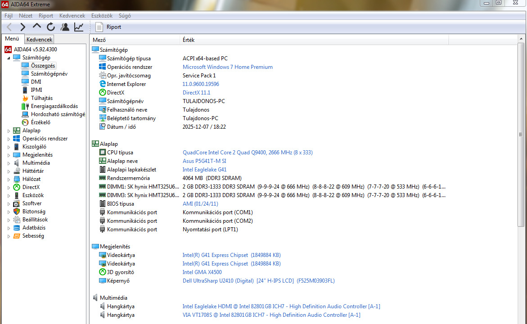Go up one level with the up arrow
527x324 pixels.
tap(36, 26)
